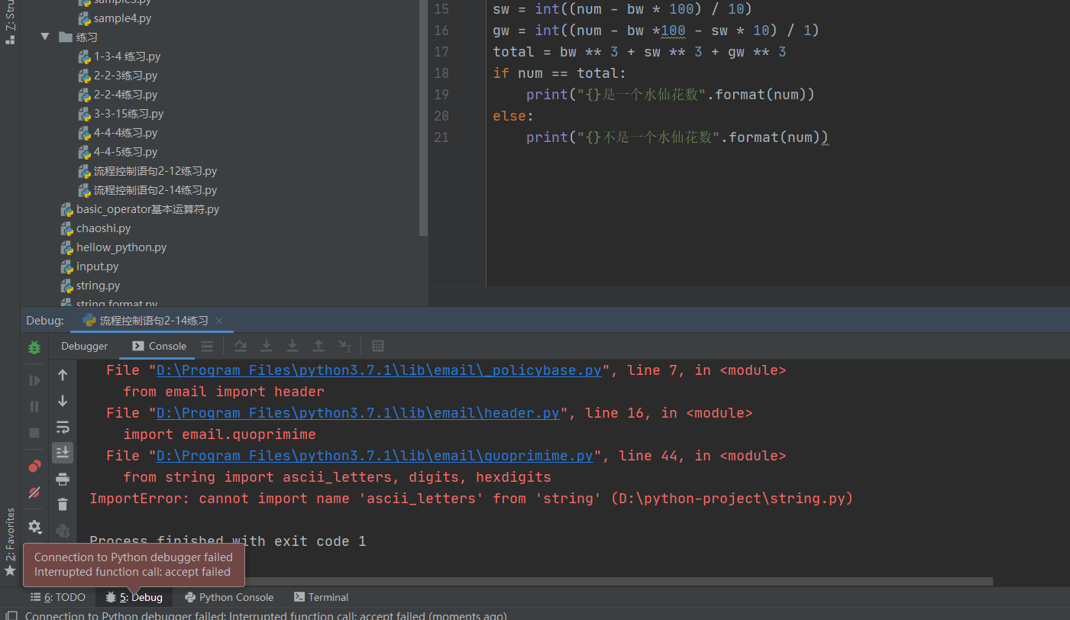The height and width of the screenshot is (620, 1070).
Task: Click the Clear All trash icon
Action: click(63, 505)
